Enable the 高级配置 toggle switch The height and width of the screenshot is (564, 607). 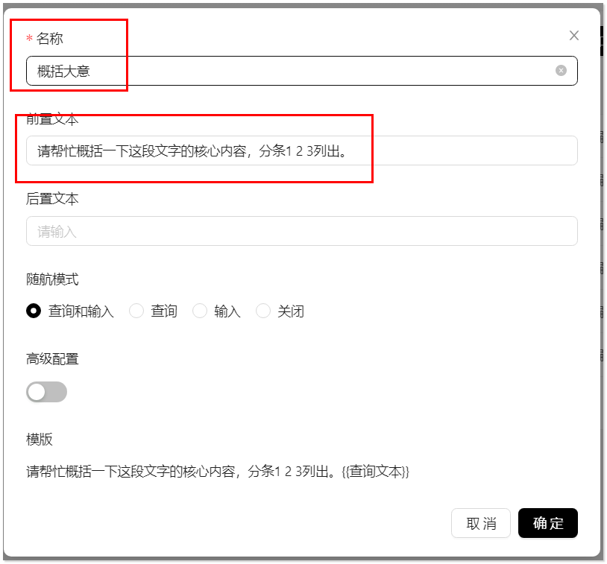(46, 391)
